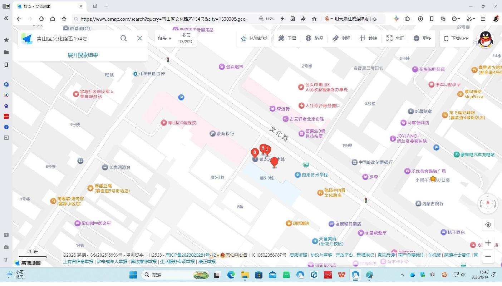
Task: Toggle traffic conditions layer (路况)
Action: 314,38
